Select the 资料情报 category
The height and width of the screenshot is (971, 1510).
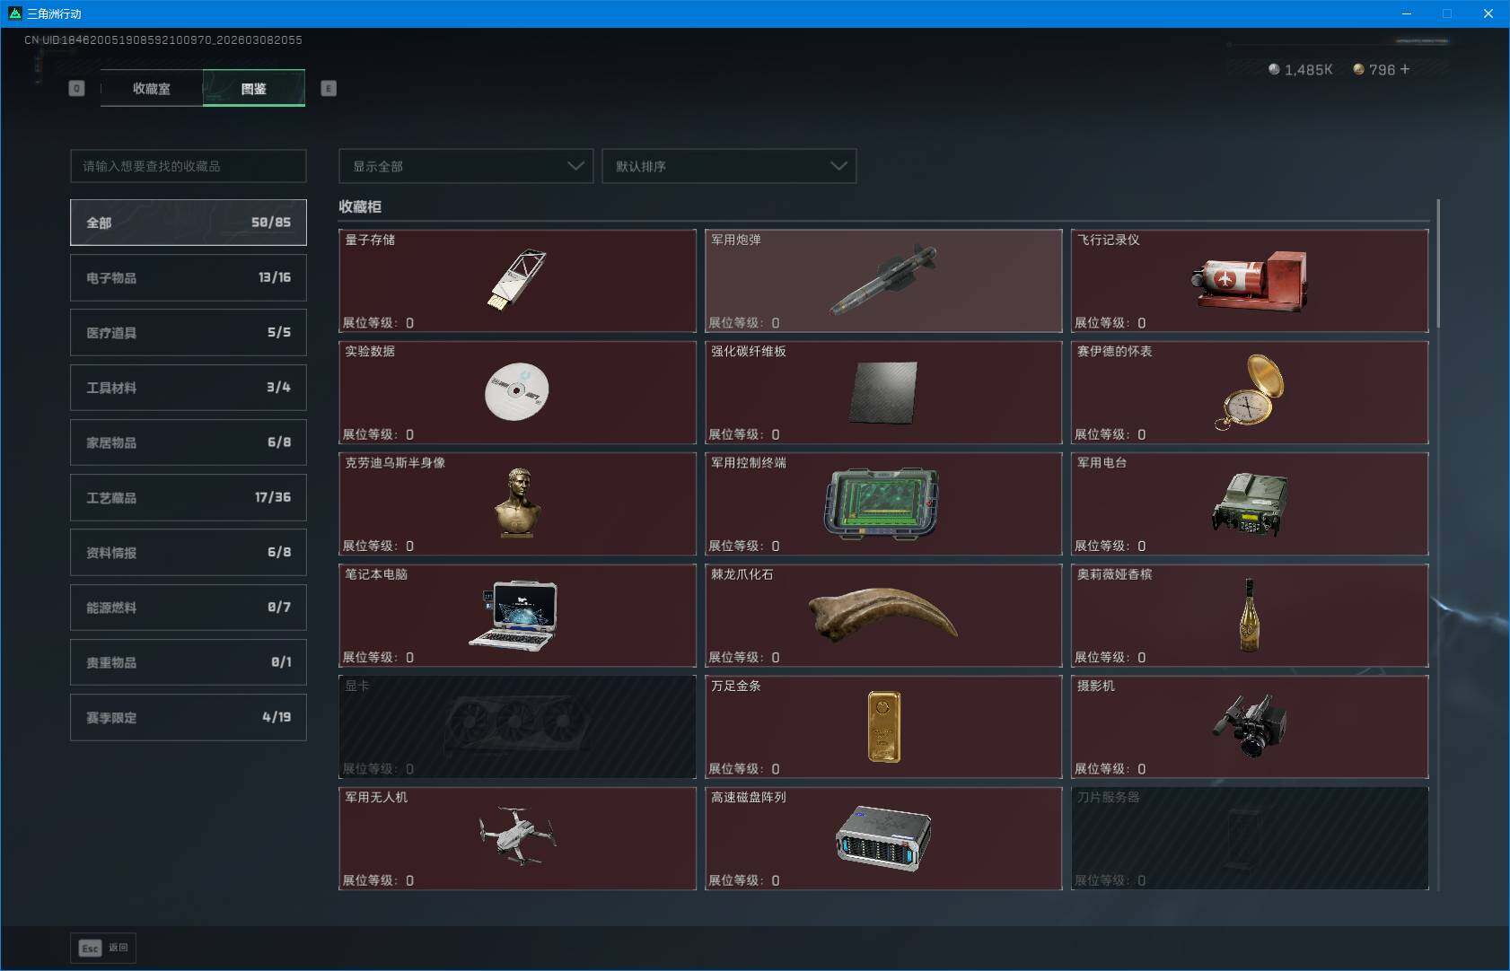click(x=189, y=552)
